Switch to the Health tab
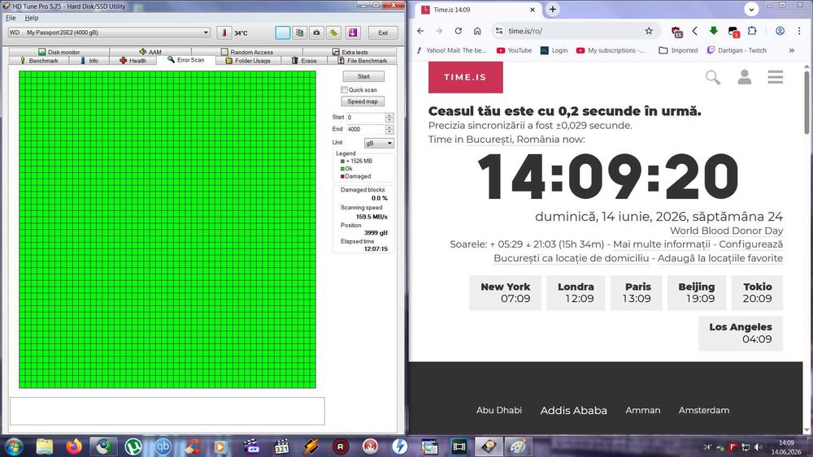Viewport: 813px width, 457px height. tap(133, 61)
